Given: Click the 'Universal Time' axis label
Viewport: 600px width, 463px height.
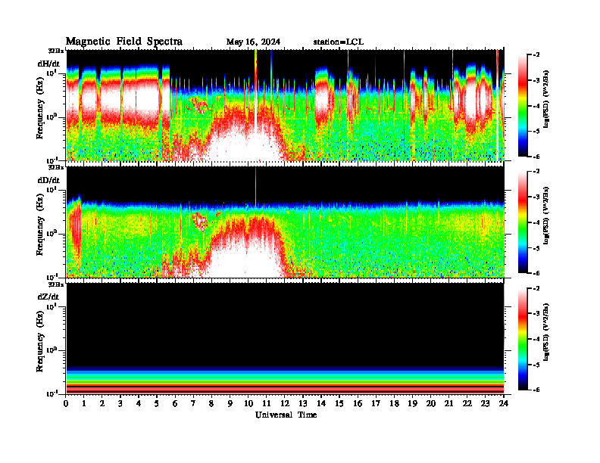Looking at the screenshot, I should pos(286,415).
